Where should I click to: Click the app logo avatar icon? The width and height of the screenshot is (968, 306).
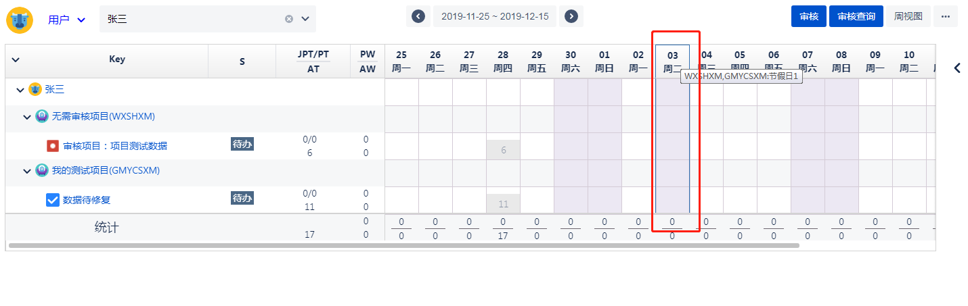20,20
